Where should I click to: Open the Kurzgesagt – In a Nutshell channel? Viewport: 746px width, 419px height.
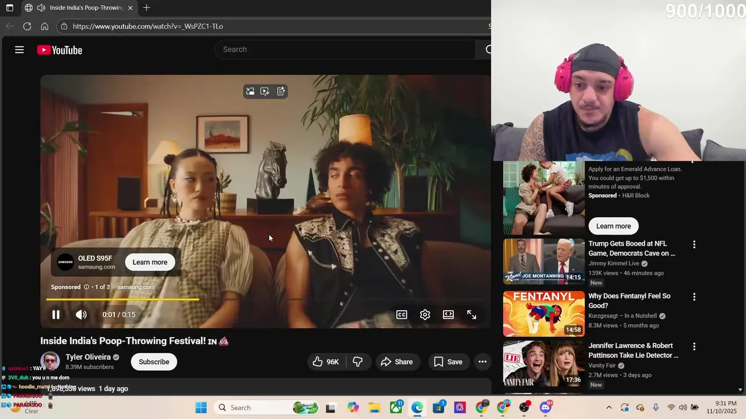(622, 316)
